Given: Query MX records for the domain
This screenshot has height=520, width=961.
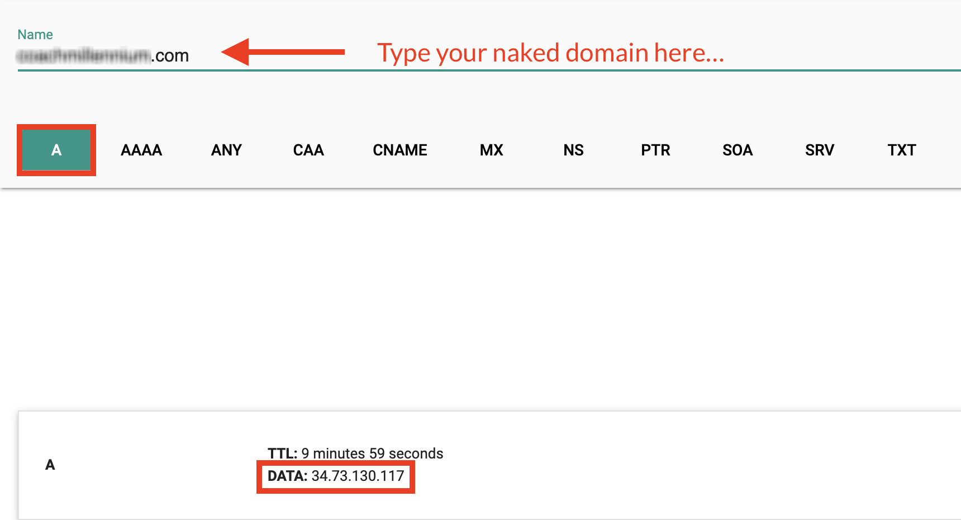Looking at the screenshot, I should [x=491, y=150].
